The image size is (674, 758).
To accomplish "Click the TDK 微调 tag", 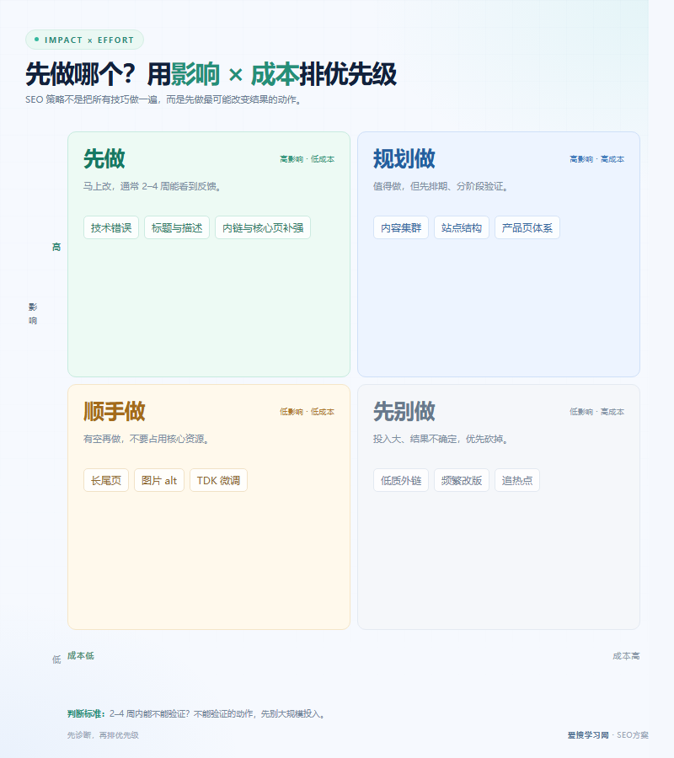I will tap(218, 480).
